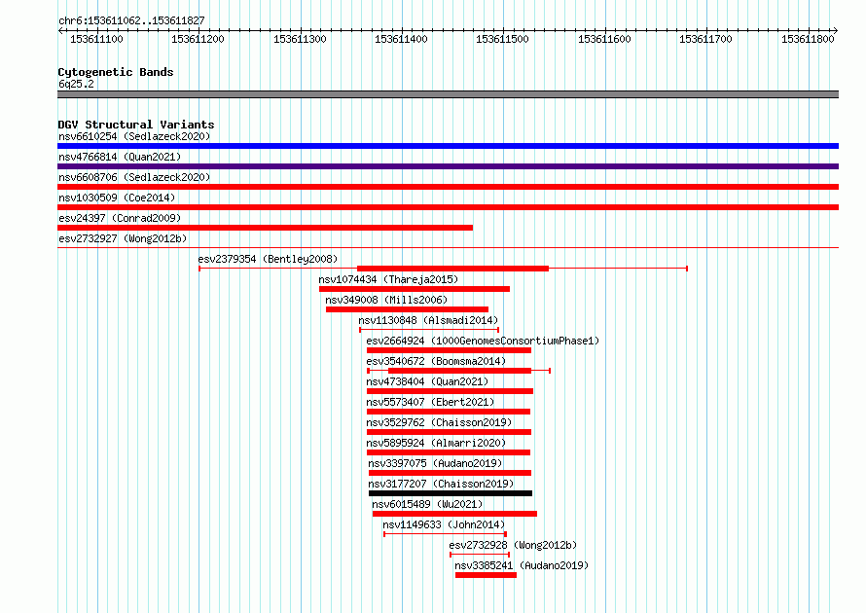Click the Cytogenetic Bands track title

click(x=116, y=72)
